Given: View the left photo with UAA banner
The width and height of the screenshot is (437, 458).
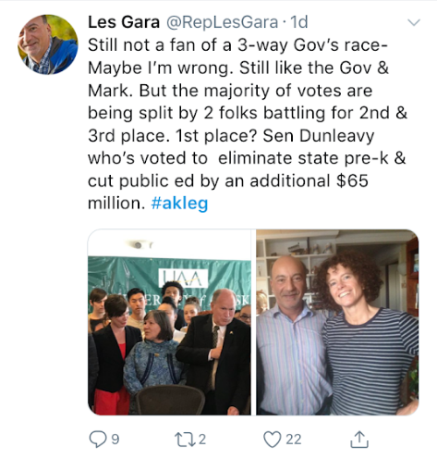Looking at the screenshot, I should [x=169, y=322].
